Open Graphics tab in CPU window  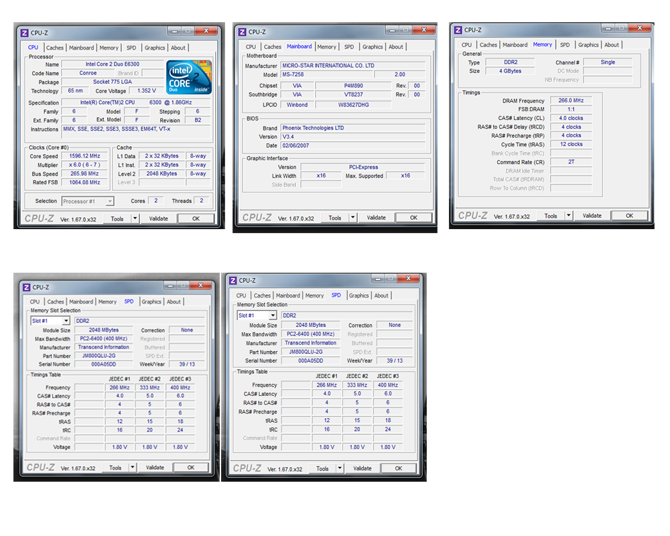[155, 48]
